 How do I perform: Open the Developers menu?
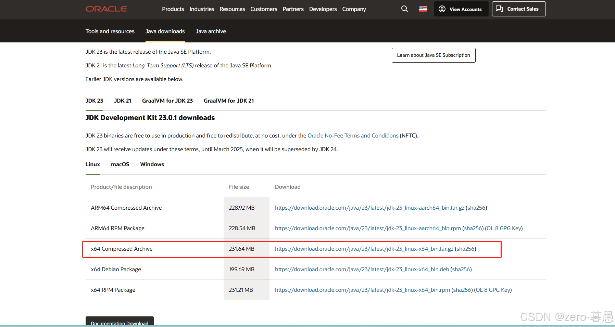click(323, 9)
